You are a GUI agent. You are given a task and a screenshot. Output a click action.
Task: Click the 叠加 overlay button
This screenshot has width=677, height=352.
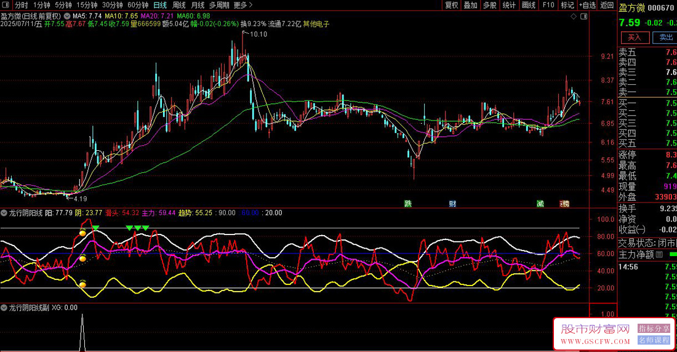tap(470, 5)
